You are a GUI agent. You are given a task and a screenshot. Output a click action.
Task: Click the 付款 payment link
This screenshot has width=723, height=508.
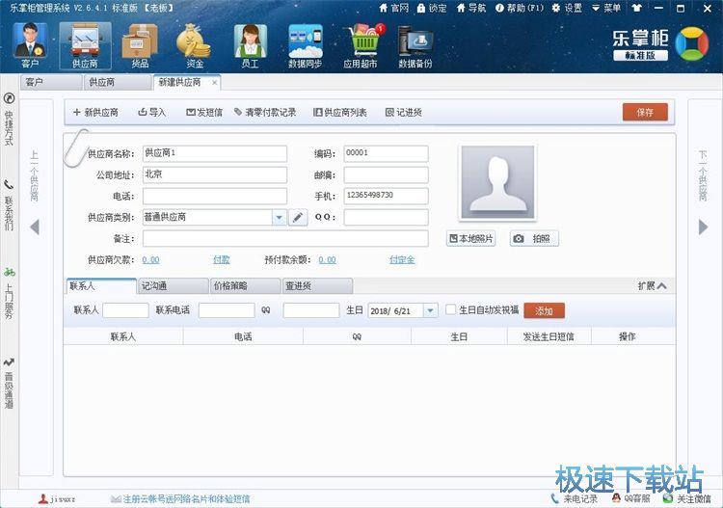(222, 260)
